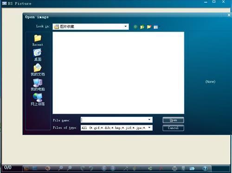Click the go back navigation icon
Viewport: 232px width, 173px height.
coord(135,27)
